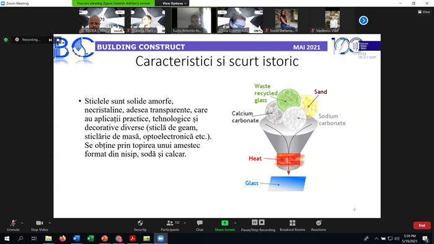The height and width of the screenshot is (244, 434).
Task: Open the Chat panel
Action: [200, 225]
